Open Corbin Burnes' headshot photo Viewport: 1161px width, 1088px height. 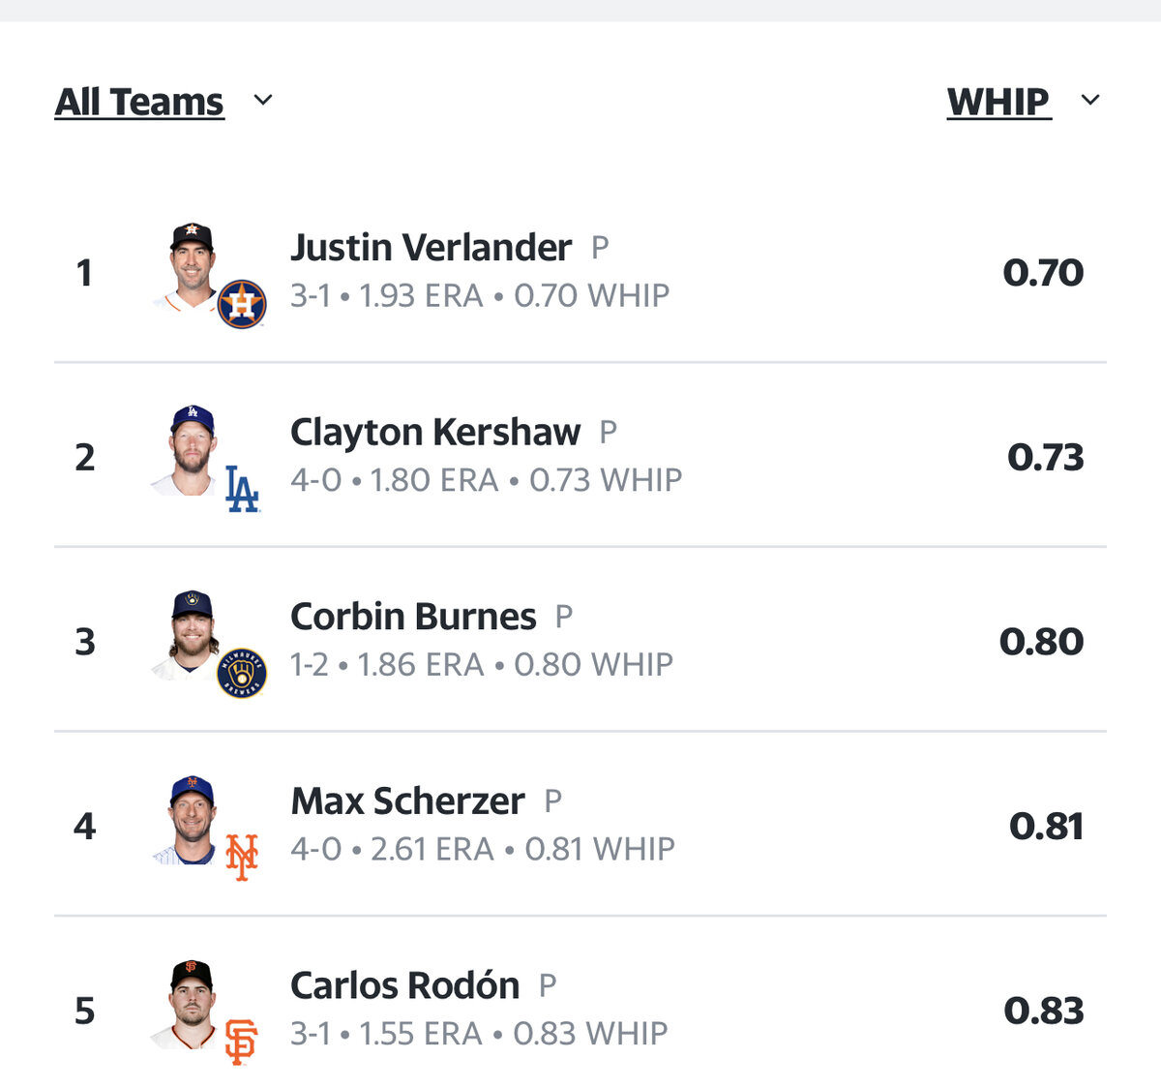(x=191, y=634)
